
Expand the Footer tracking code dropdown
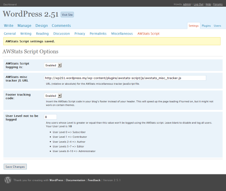[53, 95]
